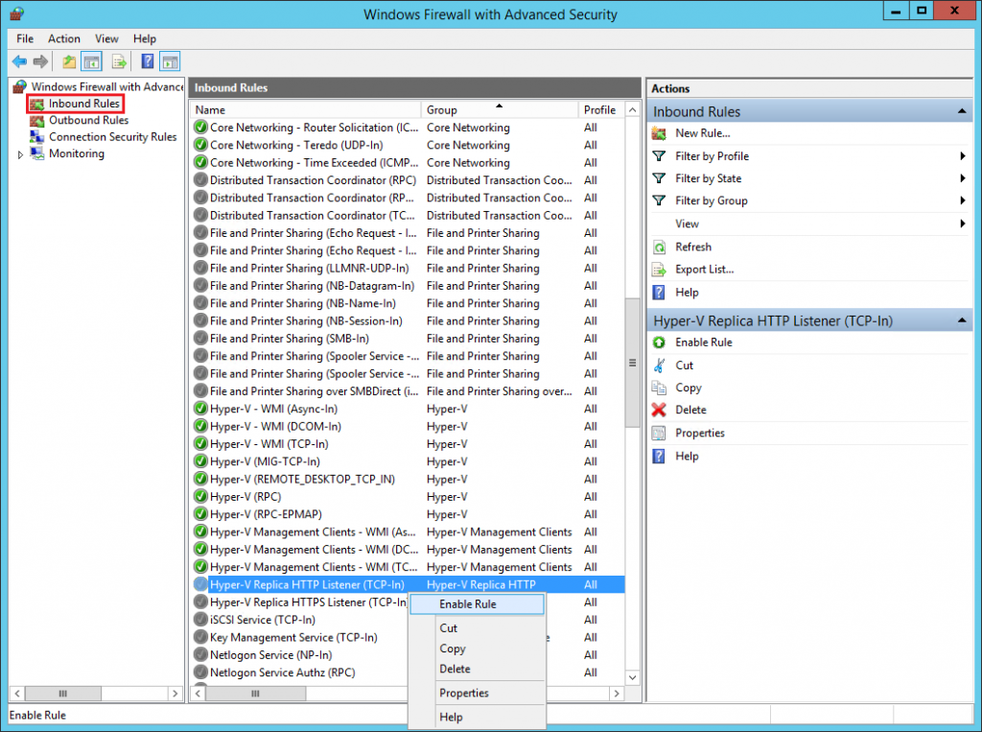This screenshot has width=982, height=732.
Task: Click the vertical scrollbar of the rules list
Action: (x=632, y=363)
